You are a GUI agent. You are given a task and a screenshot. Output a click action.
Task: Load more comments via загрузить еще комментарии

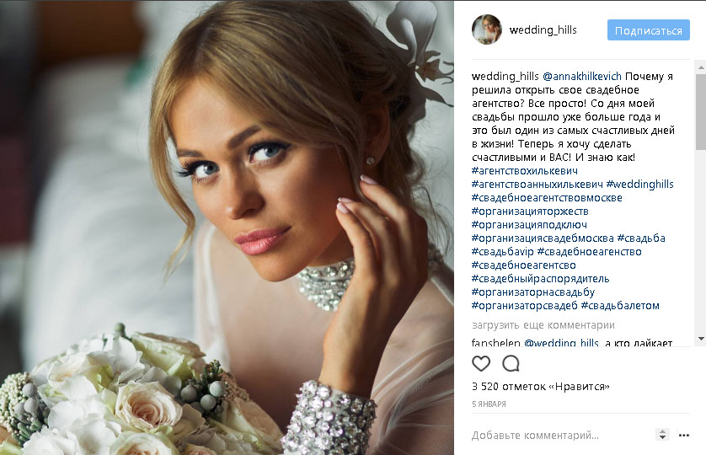(543, 325)
